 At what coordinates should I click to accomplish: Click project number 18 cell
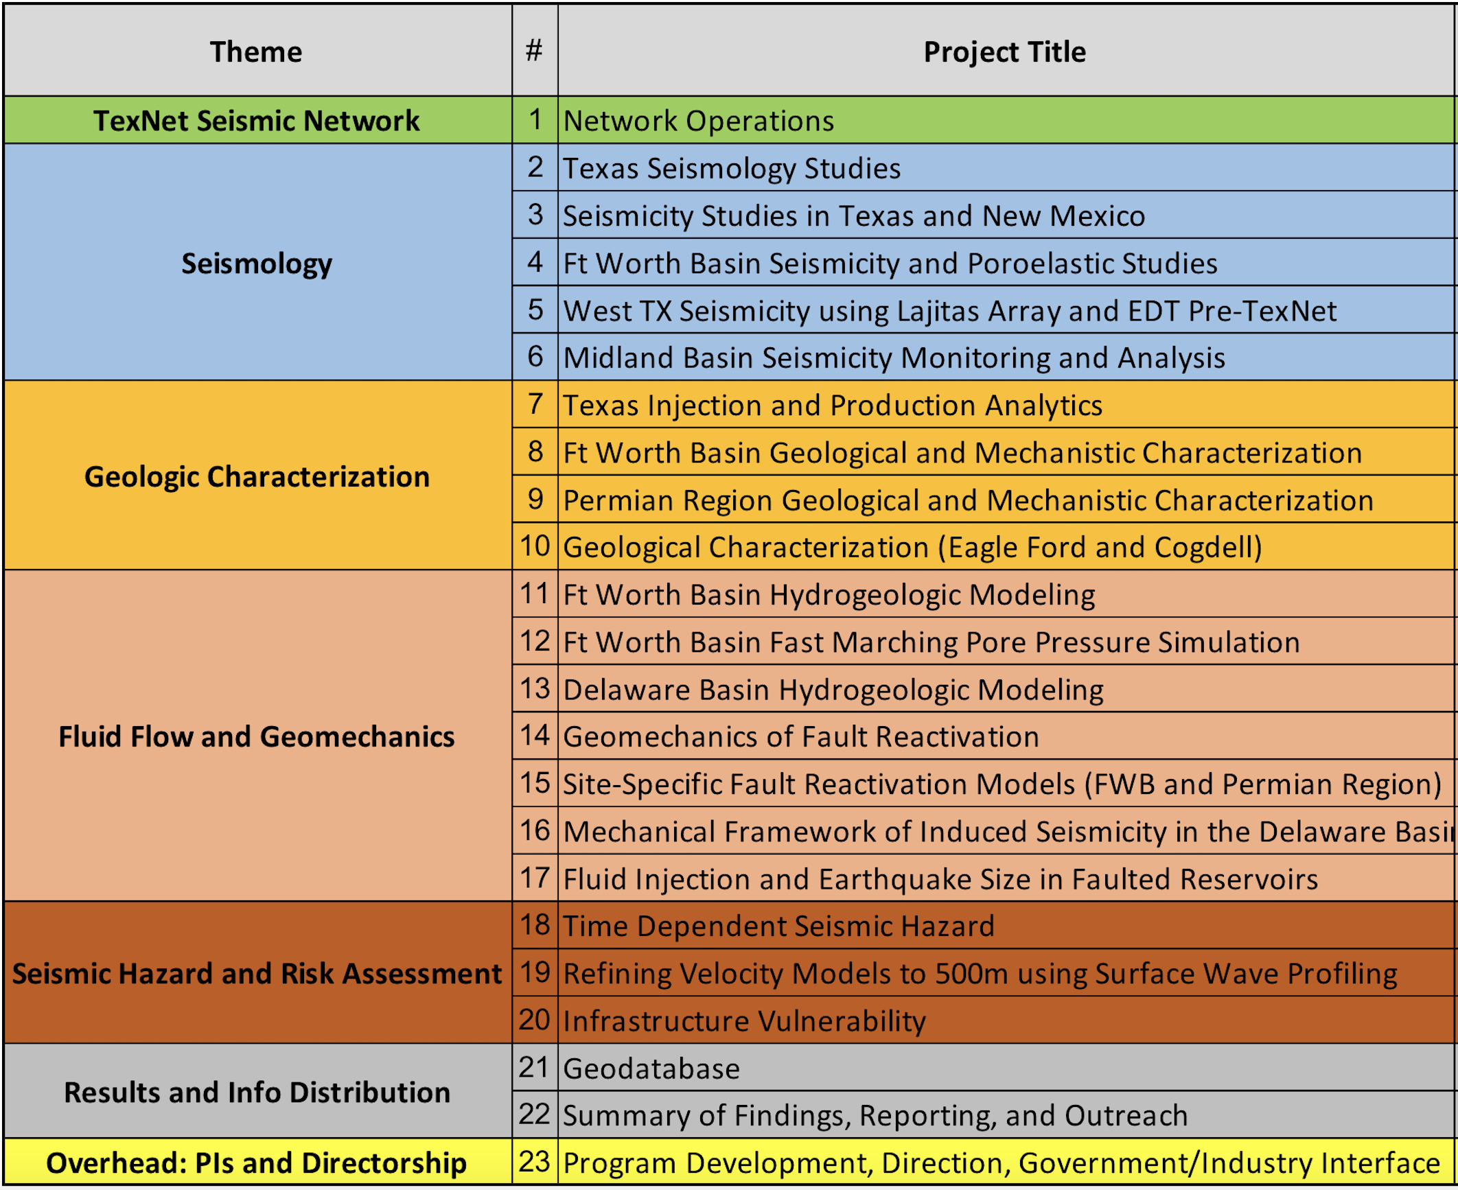coord(535,925)
